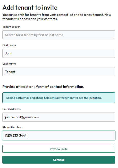This screenshot has height=168, width=118.
Task: Click into the Email Address field
Action: click(x=59, y=117)
